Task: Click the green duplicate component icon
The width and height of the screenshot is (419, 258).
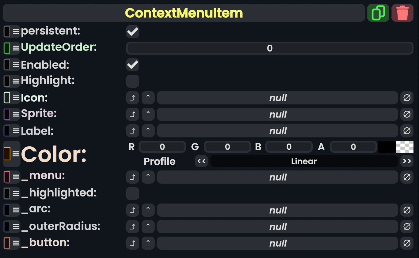Action: pos(378,13)
